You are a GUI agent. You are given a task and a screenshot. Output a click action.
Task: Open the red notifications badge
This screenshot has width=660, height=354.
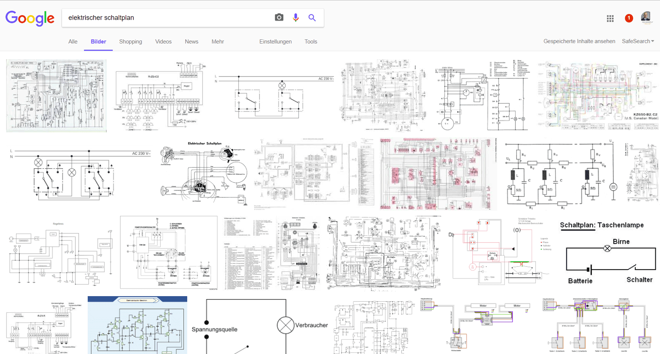coord(629,18)
